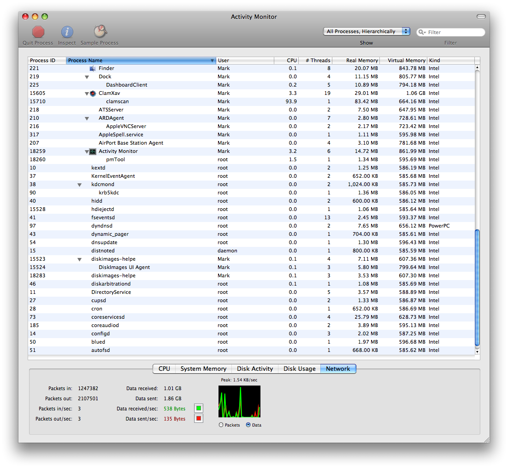Select the kextd process row
Image resolution: width=508 pixels, height=468 pixels.
pyautogui.click(x=251, y=168)
